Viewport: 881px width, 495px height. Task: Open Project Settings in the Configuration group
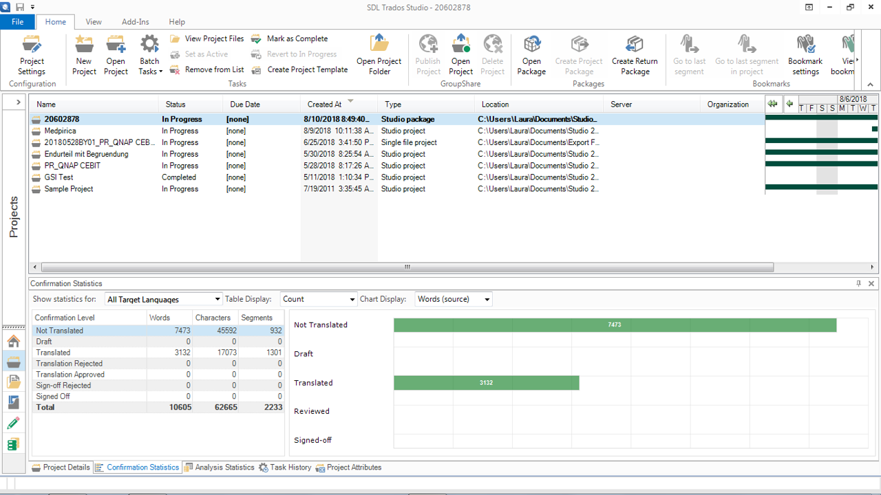32,55
